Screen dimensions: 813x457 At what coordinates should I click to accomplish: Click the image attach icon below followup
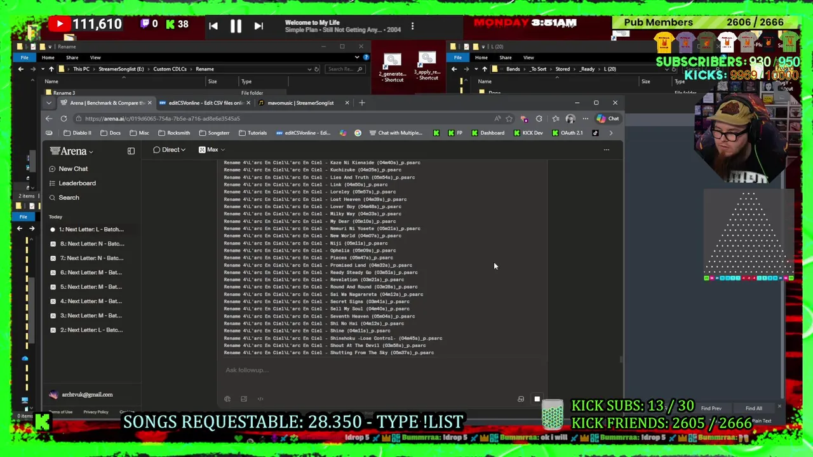pos(244,399)
